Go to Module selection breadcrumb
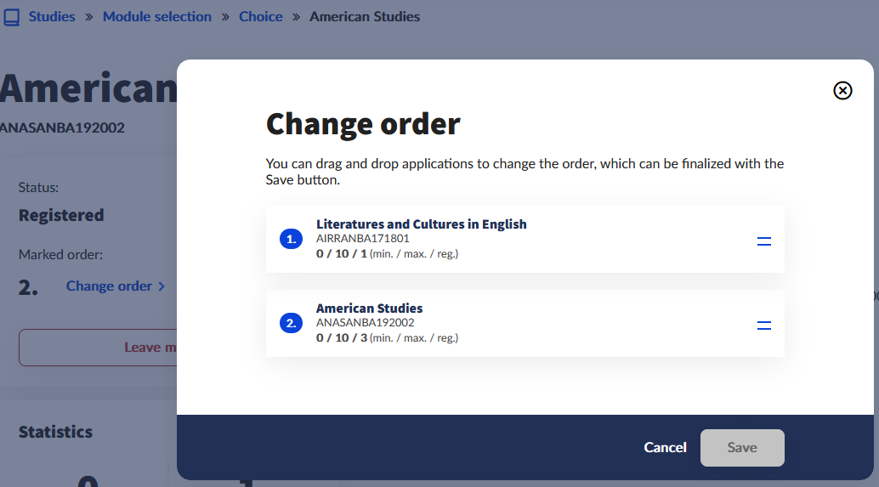This screenshot has height=487, width=879. [x=157, y=16]
